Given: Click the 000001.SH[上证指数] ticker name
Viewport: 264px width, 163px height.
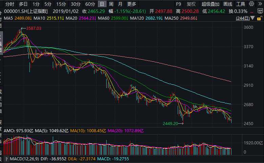Looking at the screenshot, I should [26, 11].
